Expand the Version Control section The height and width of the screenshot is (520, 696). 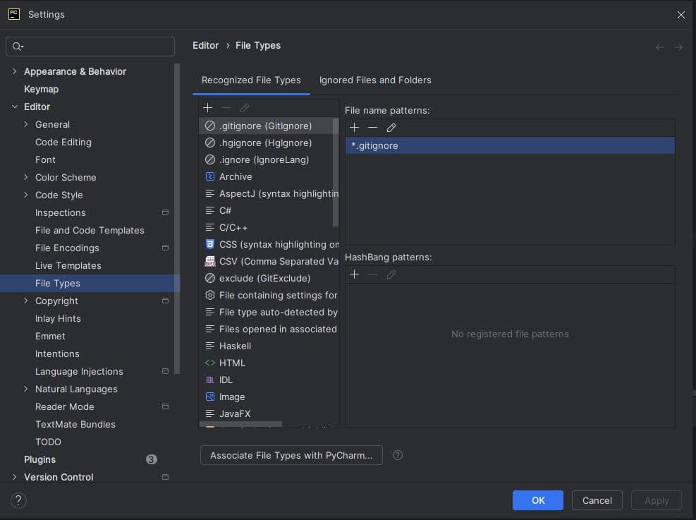[x=15, y=477]
